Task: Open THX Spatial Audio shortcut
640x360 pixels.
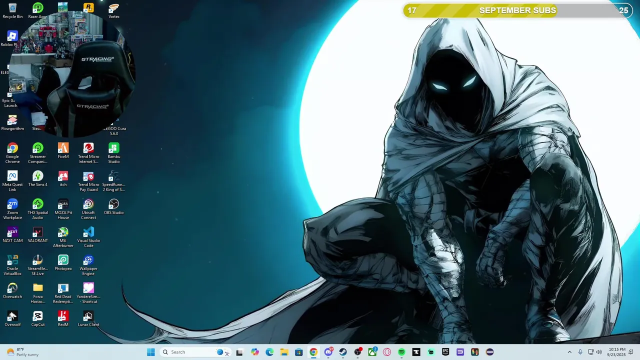Action: coord(37,209)
